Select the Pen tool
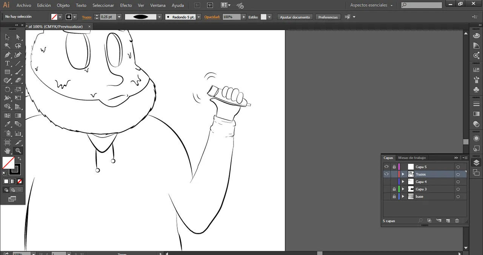Screen dimensions: 483x255 [x=7, y=55]
